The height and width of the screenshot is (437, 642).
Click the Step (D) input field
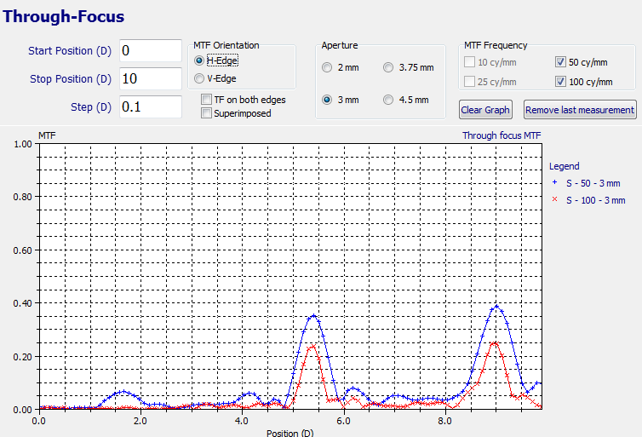(150, 107)
